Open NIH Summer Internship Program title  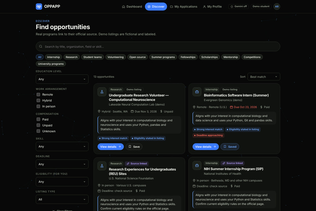[233, 169]
